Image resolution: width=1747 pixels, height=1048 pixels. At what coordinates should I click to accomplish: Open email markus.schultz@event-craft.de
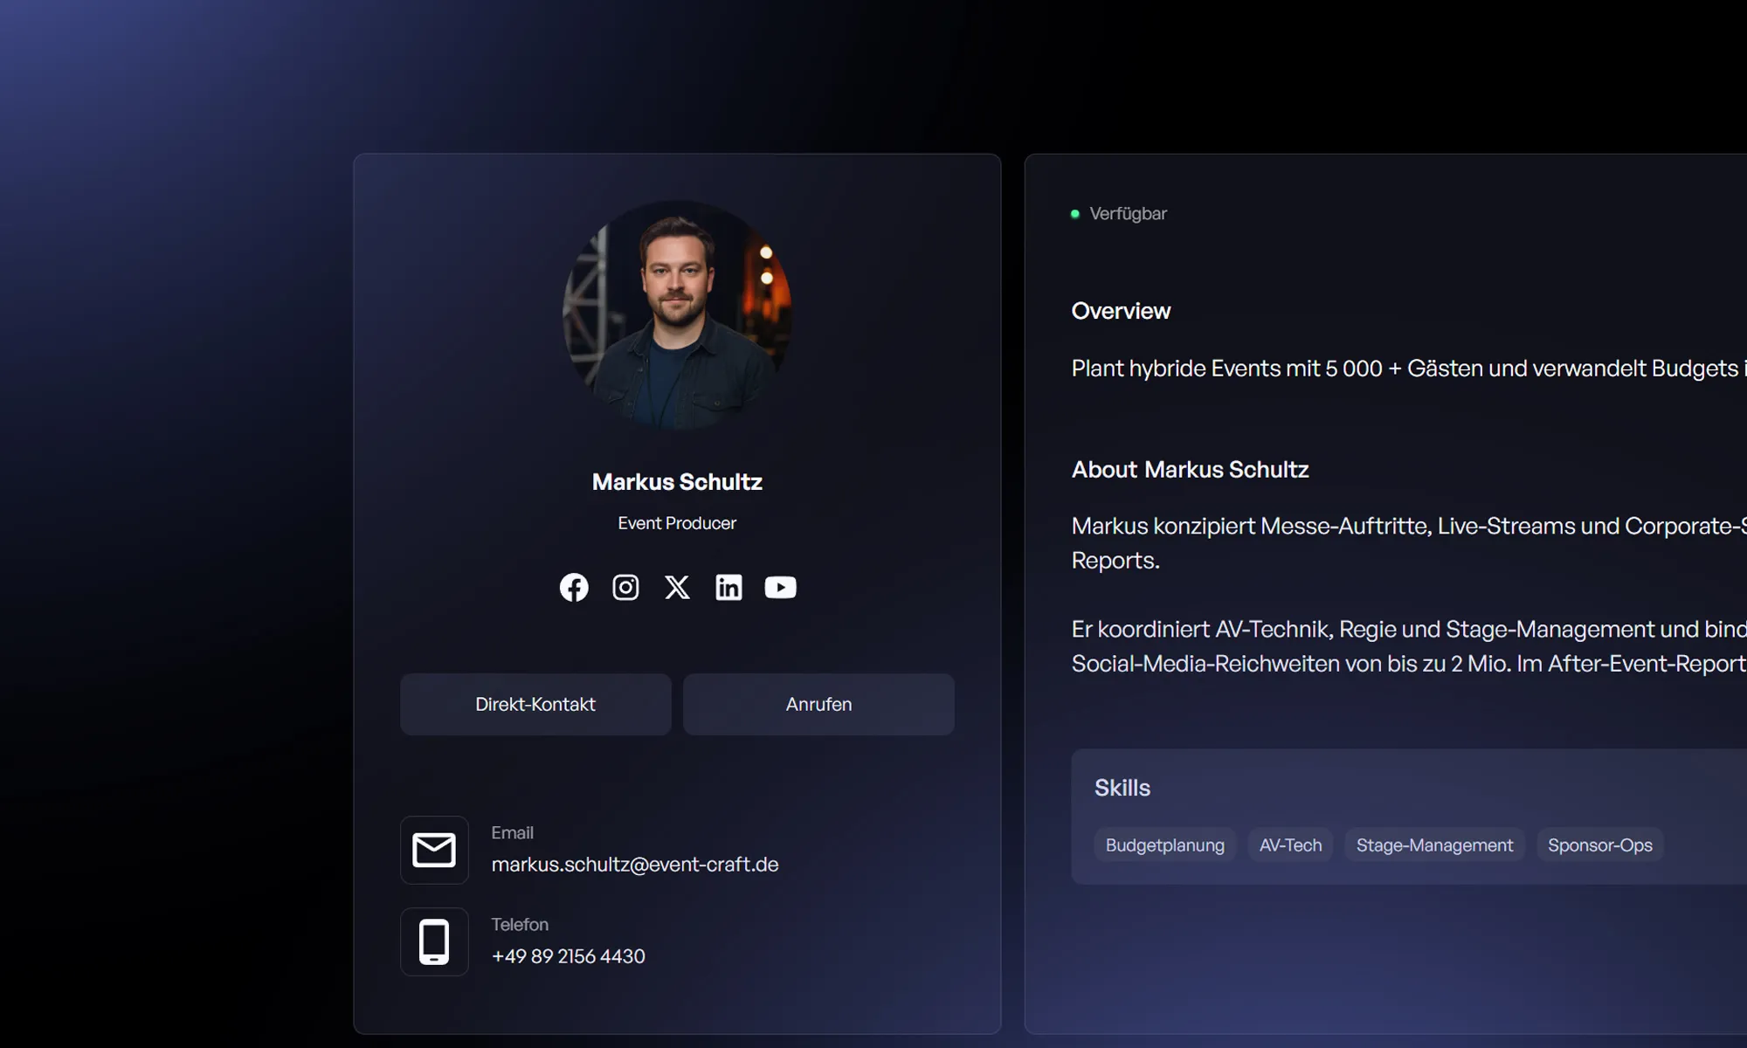[x=635, y=865]
